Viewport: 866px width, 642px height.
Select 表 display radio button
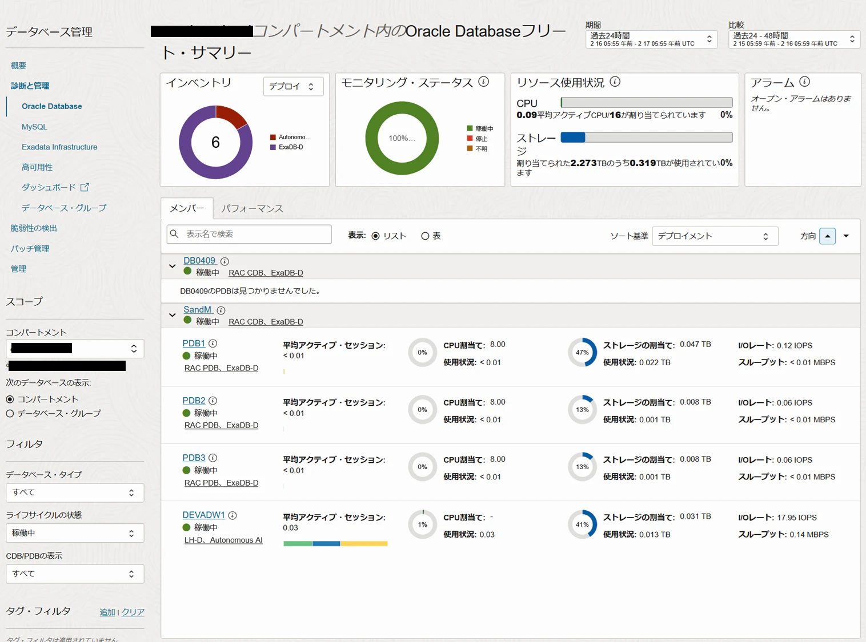tap(425, 236)
